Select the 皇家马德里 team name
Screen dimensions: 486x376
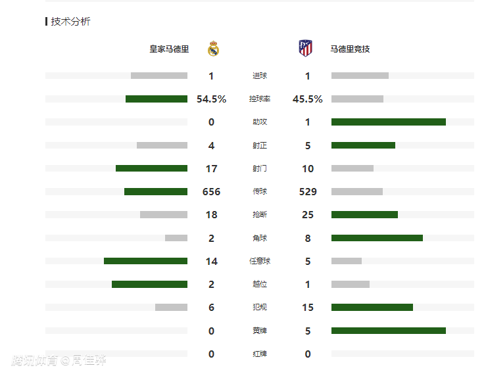tap(169, 49)
